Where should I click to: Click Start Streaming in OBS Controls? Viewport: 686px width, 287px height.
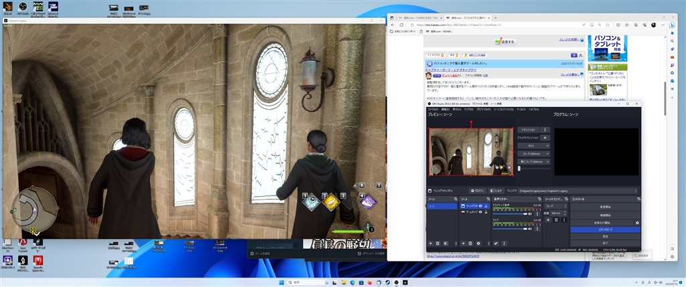(605, 207)
